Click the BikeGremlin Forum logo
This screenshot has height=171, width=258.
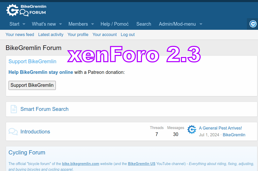point(26,10)
